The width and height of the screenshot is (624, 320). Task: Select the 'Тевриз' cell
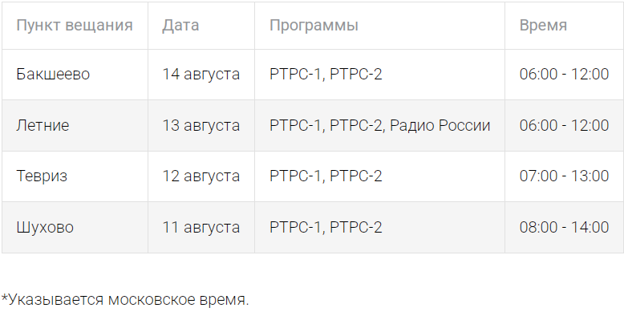coord(75,176)
